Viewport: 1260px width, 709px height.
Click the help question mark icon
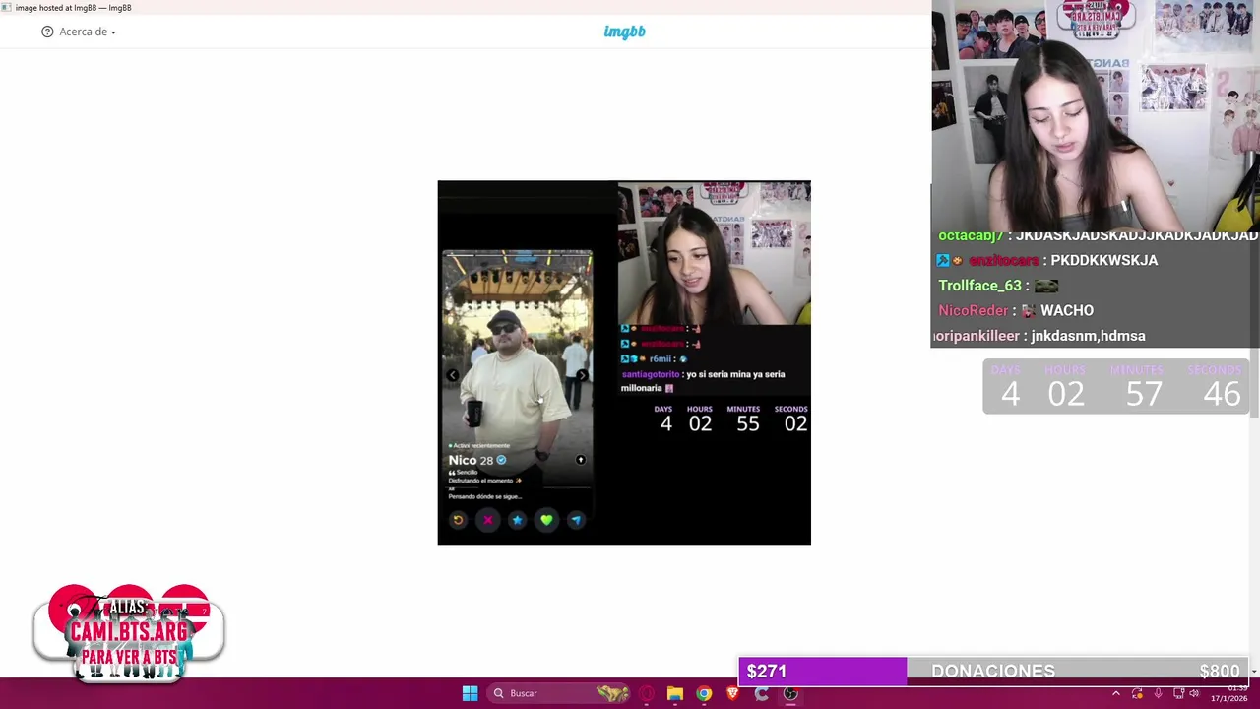[47, 32]
